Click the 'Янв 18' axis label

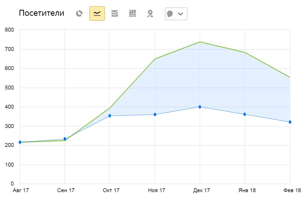click(x=247, y=190)
